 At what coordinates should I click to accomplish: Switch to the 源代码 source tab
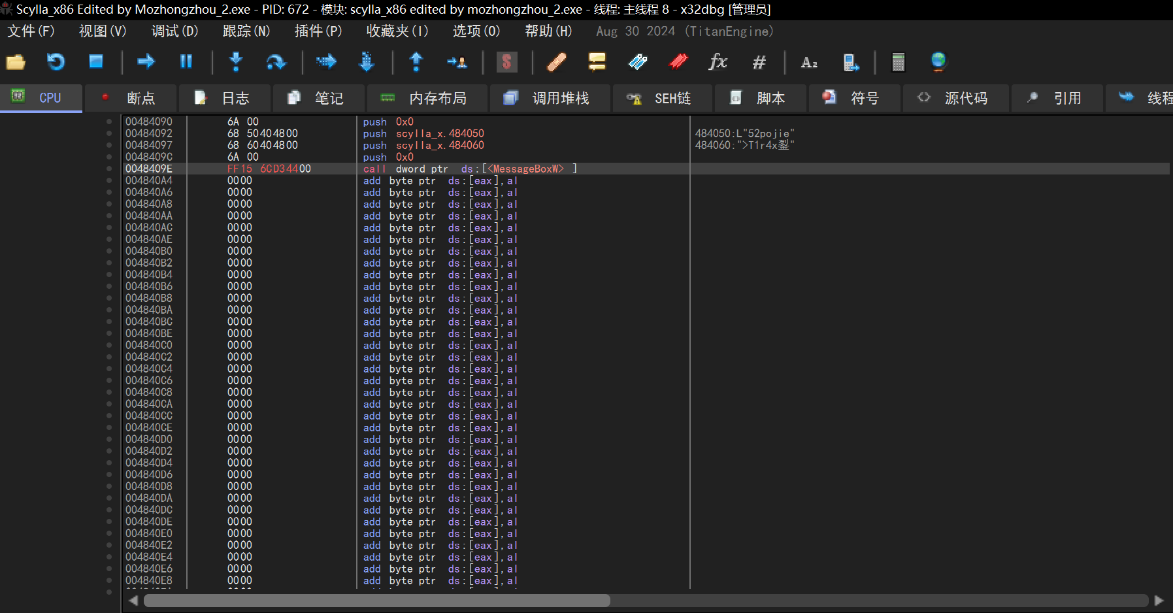pyautogui.click(x=956, y=98)
